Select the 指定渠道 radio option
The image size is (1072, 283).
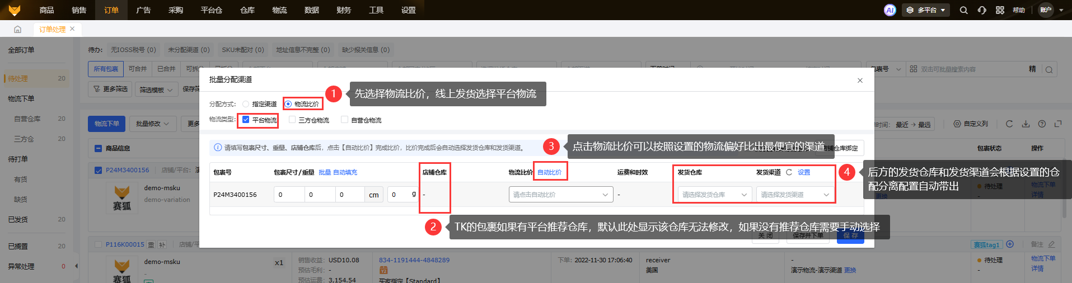246,104
